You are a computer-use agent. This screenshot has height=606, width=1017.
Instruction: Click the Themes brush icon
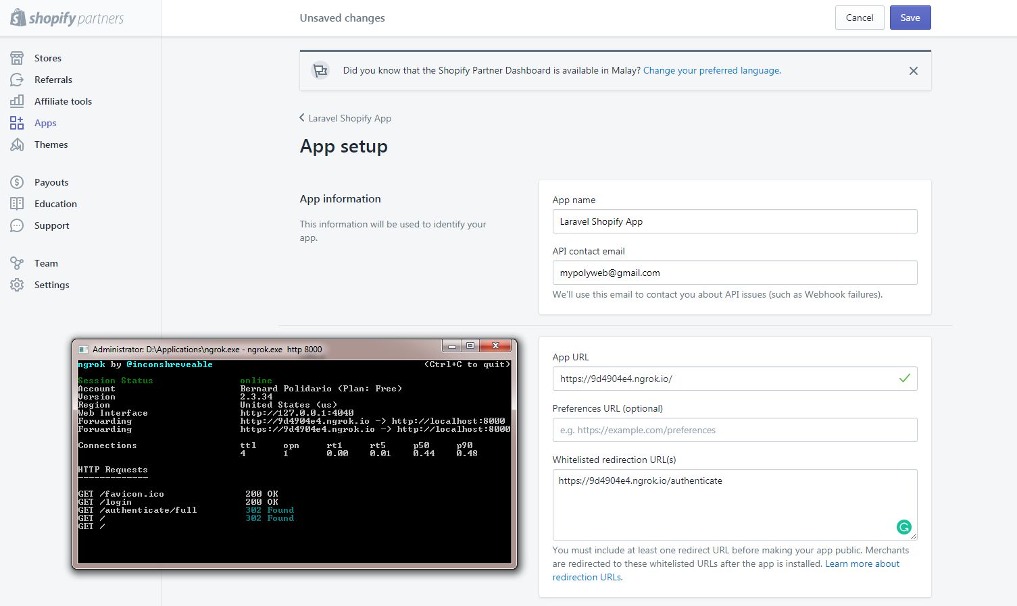pos(17,144)
